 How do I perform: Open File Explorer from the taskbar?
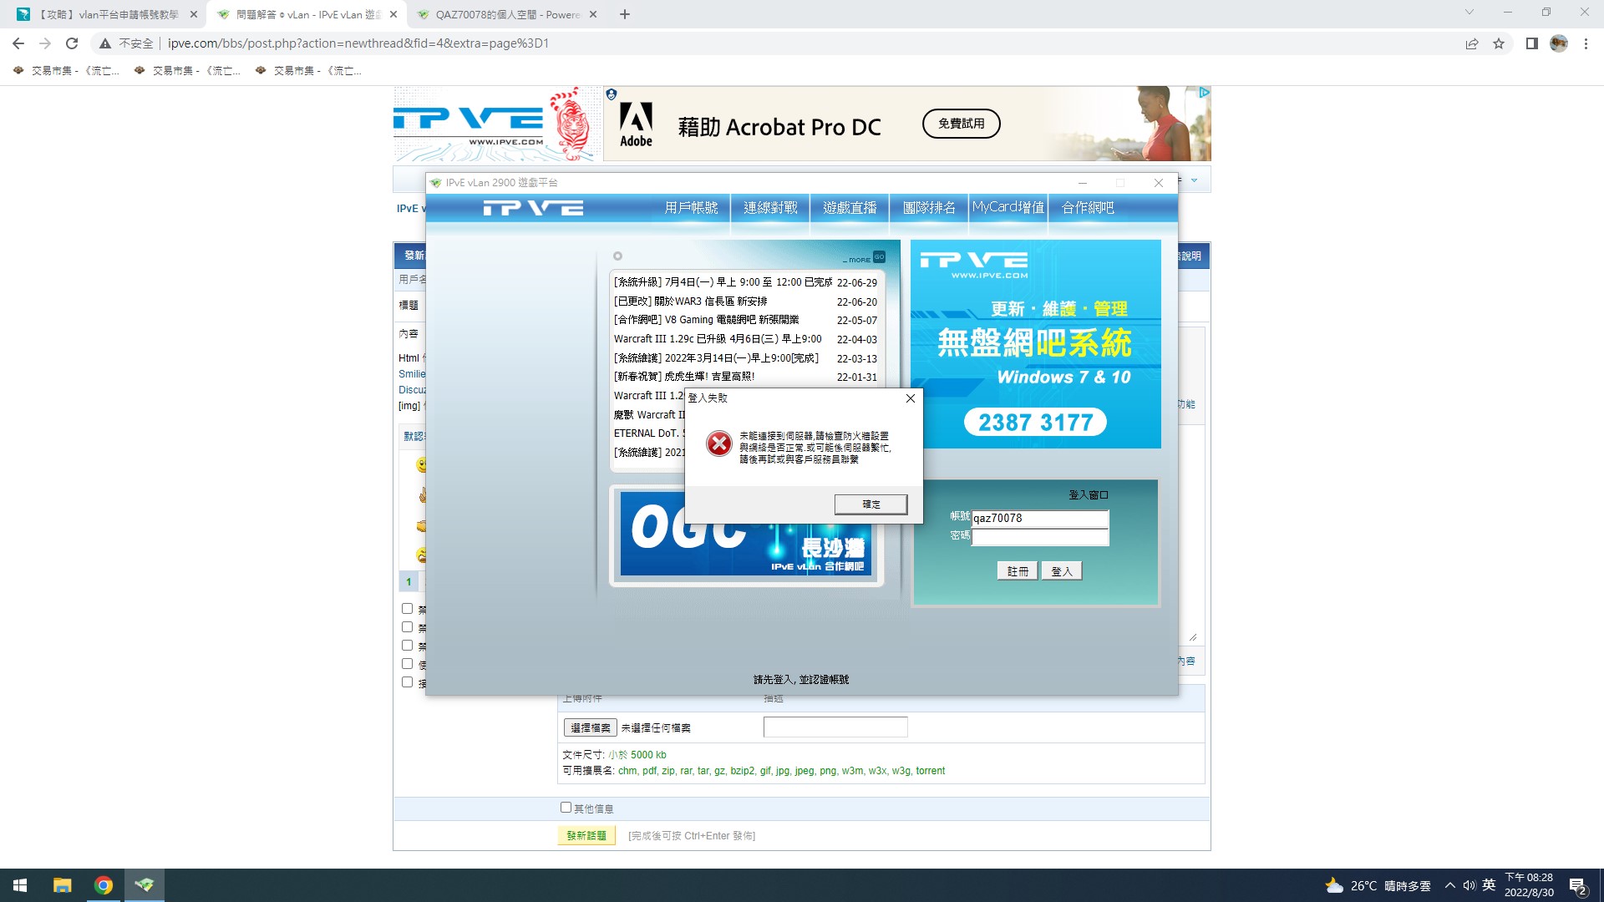[x=63, y=885]
